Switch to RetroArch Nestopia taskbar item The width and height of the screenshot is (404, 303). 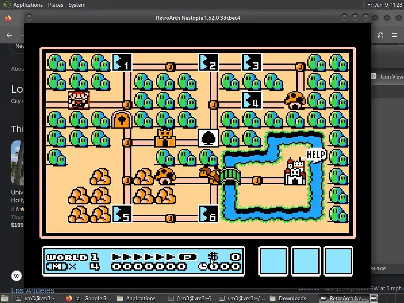coord(344,298)
